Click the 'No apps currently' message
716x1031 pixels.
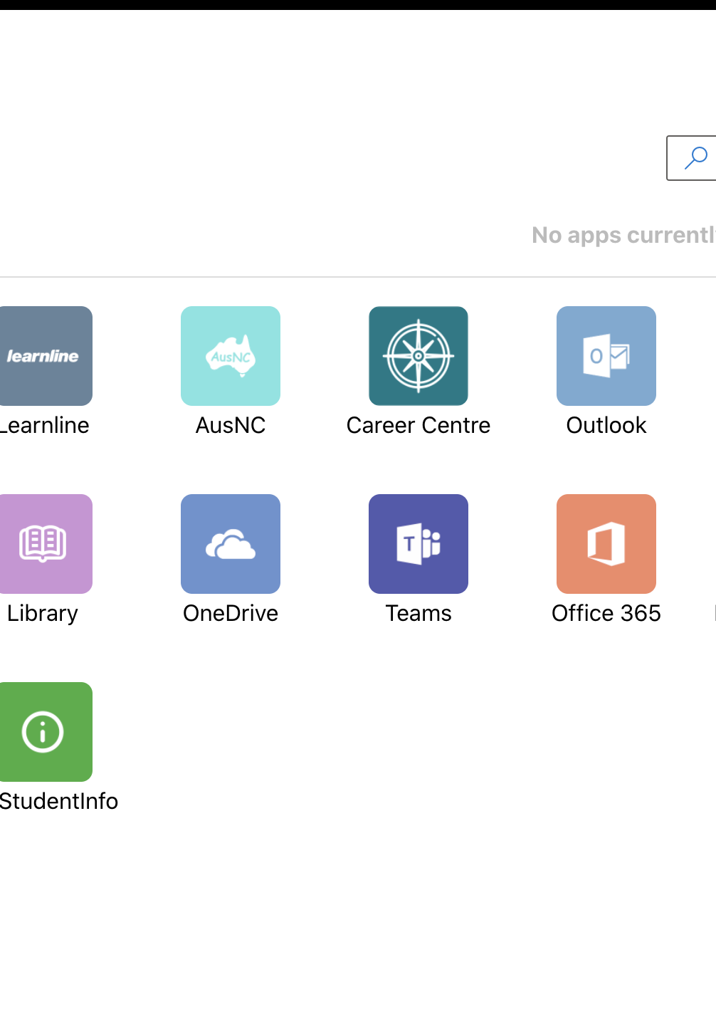pyautogui.click(x=623, y=235)
